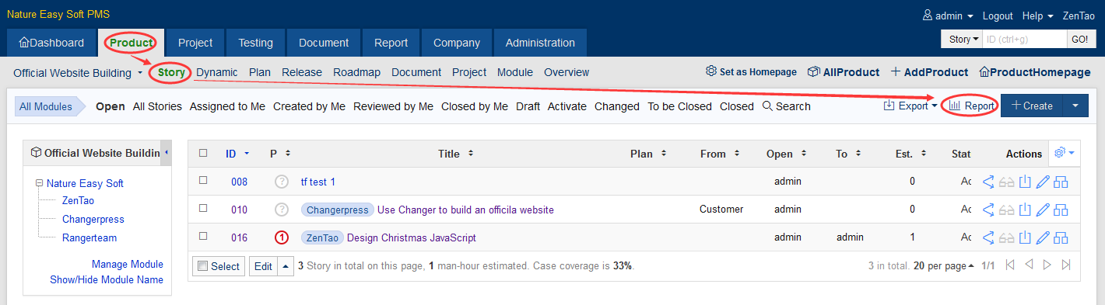This screenshot has width=1105, height=305.
Task: Check the box for story 016
Action: click(x=203, y=236)
